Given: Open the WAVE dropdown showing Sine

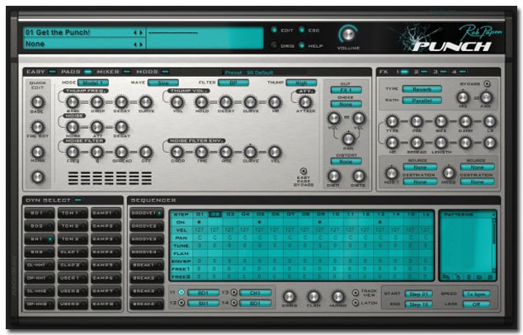Looking at the screenshot, I should pos(163,83).
